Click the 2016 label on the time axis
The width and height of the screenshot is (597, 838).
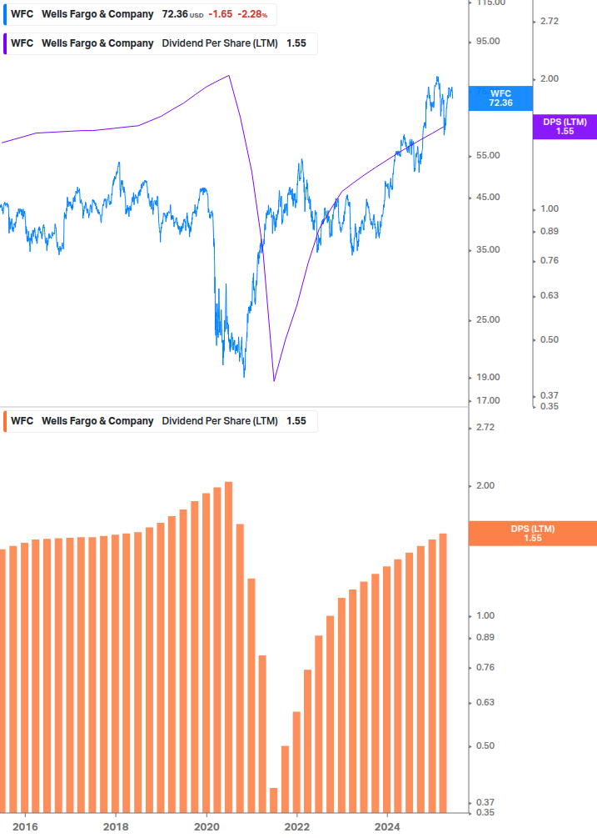pos(25,827)
